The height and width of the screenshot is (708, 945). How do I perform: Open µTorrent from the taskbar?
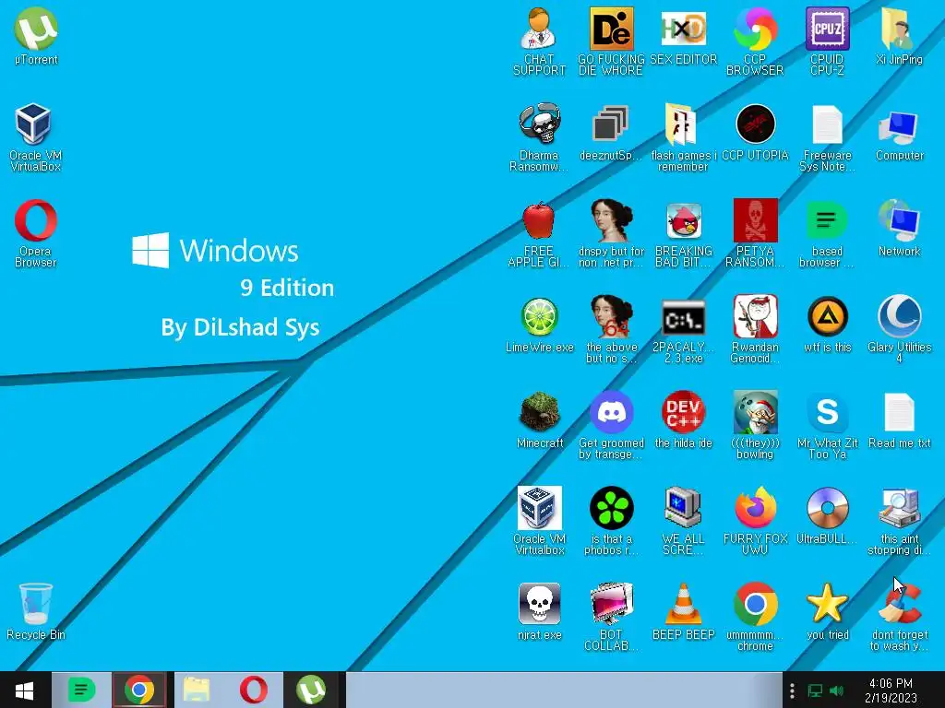[x=311, y=690]
